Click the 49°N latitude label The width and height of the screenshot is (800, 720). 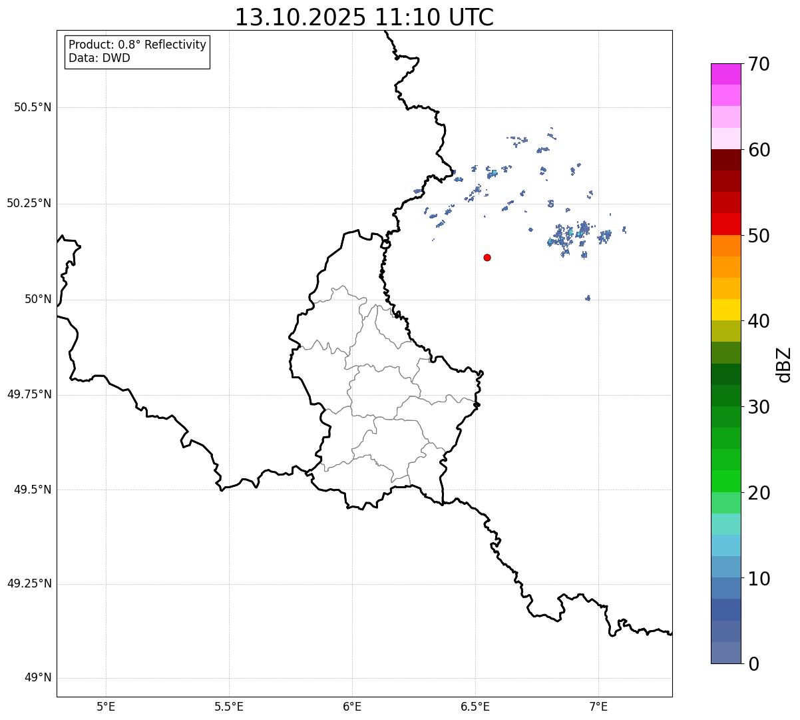coord(38,678)
